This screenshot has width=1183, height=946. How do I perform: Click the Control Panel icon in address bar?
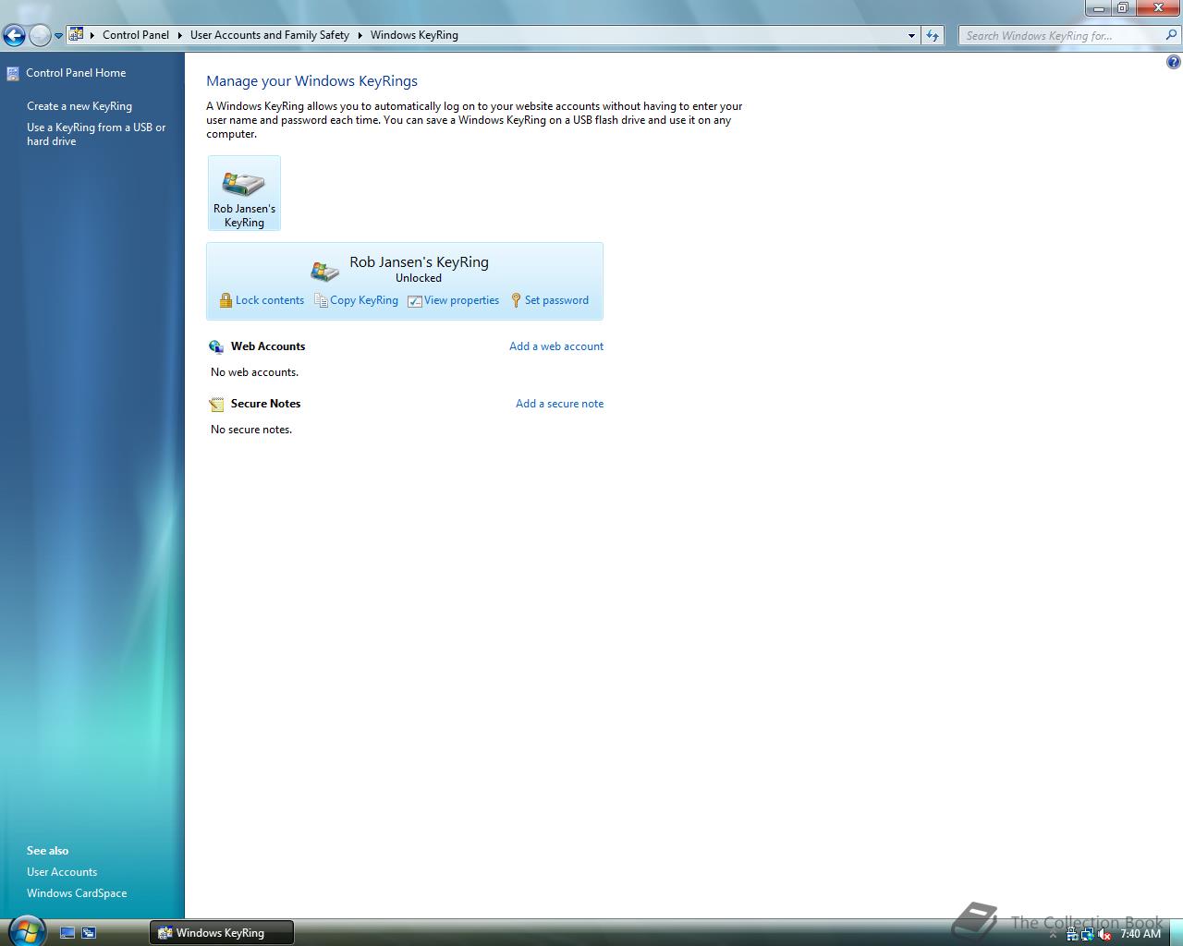click(77, 35)
